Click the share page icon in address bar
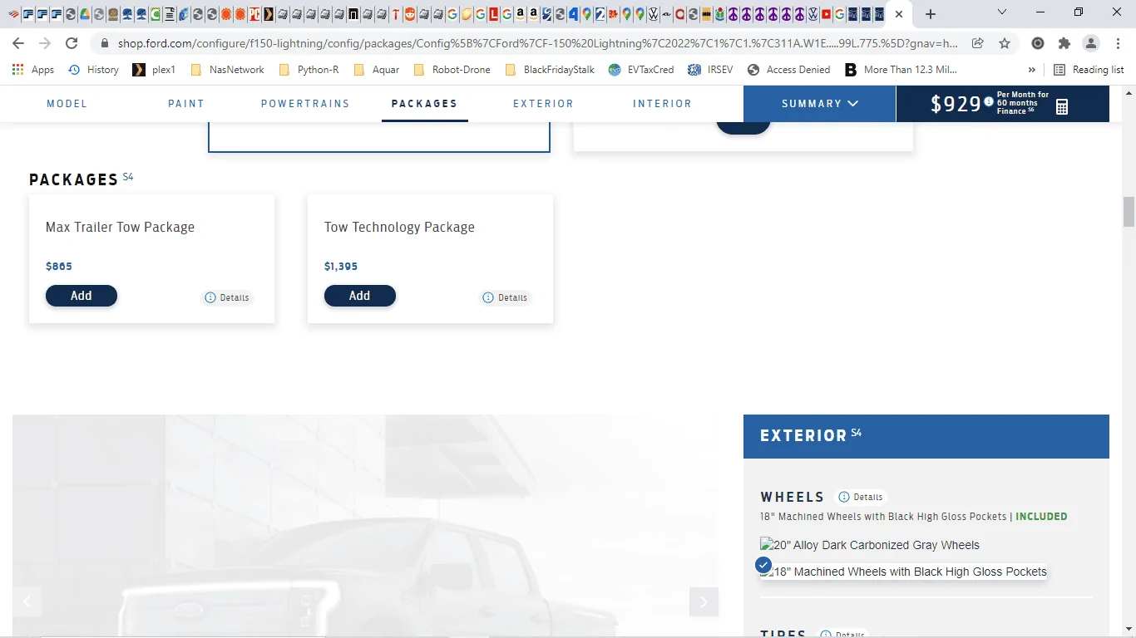Image resolution: width=1136 pixels, height=638 pixels. point(978,43)
